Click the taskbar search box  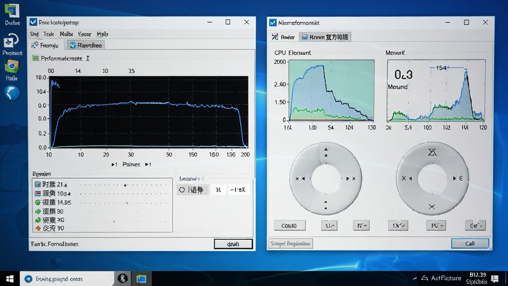(66, 279)
